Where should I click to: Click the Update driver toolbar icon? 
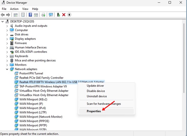pyautogui.click(x=43, y=15)
